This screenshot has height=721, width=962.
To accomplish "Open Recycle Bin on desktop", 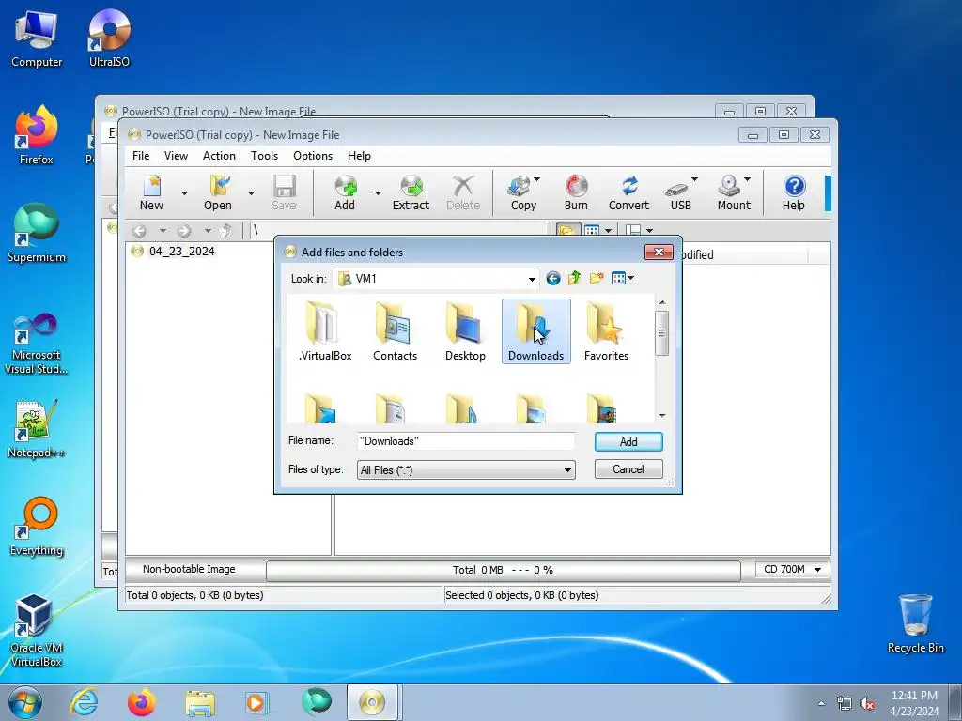I will click(x=915, y=623).
